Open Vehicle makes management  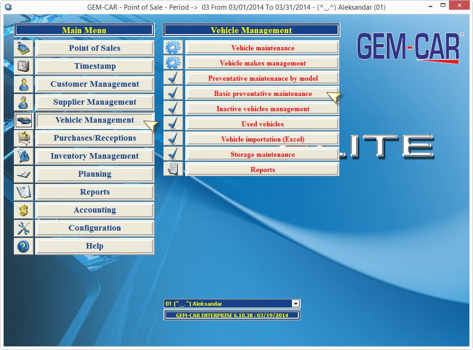pyautogui.click(x=262, y=63)
